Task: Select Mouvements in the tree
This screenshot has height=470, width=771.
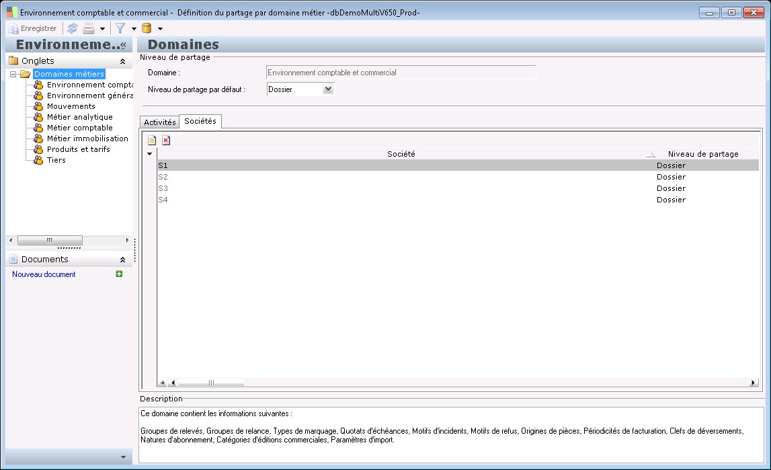Action: click(71, 107)
